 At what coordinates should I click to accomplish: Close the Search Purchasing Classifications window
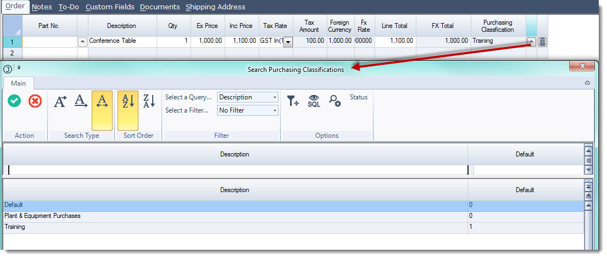point(582,66)
